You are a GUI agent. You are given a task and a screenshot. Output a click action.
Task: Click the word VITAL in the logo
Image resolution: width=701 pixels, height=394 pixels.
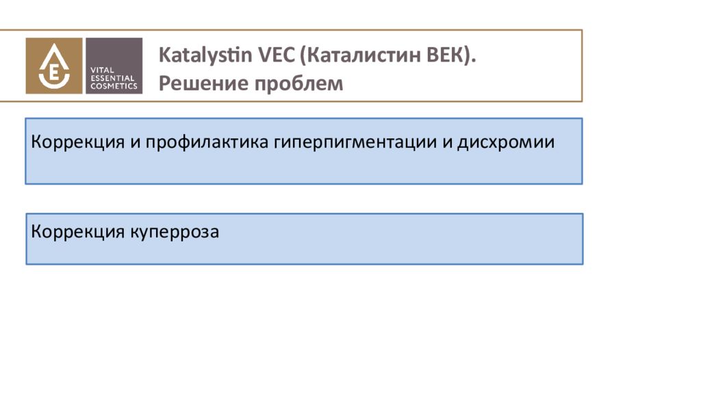[x=103, y=70]
